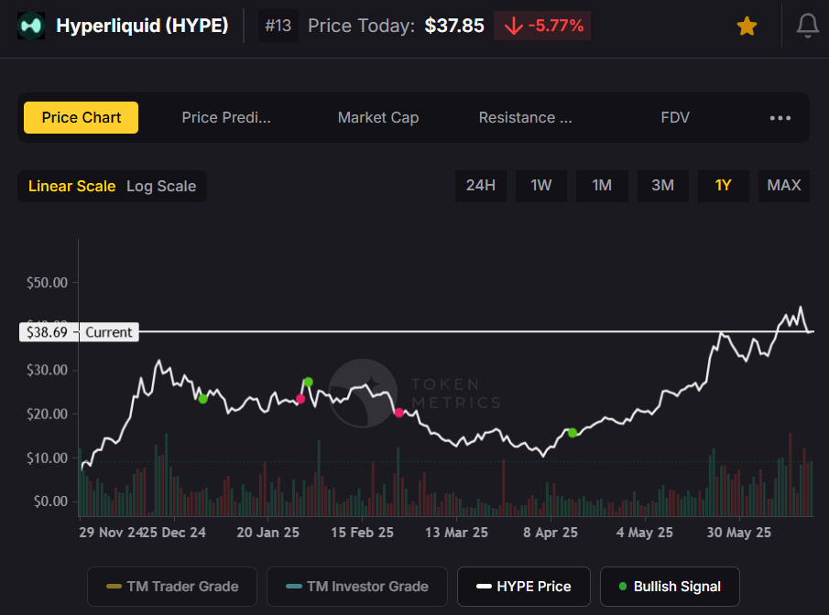This screenshot has width=829, height=615.
Task: Open the Market Cap tab
Action: (378, 117)
